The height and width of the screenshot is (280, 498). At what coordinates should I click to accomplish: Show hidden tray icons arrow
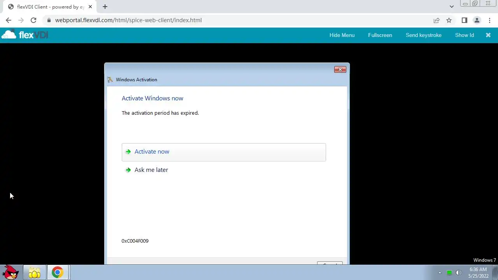440,273
